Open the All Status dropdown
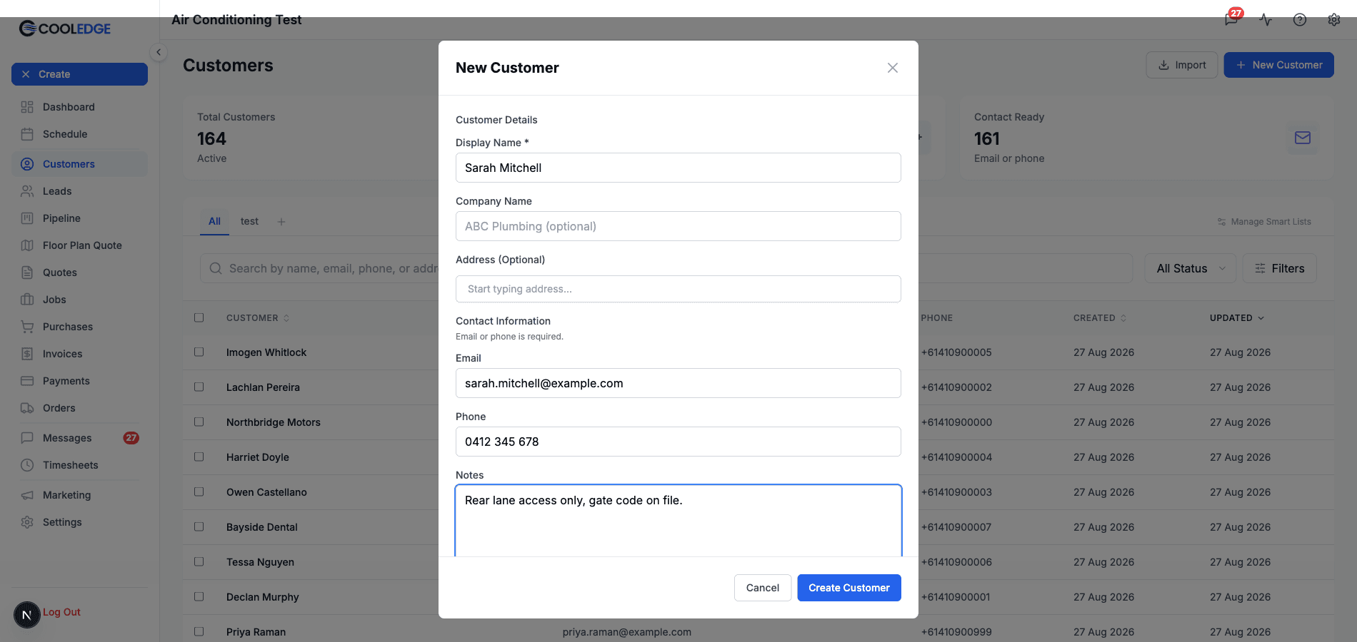The image size is (1357, 642). pyautogui.click(x=1190, y=268)
